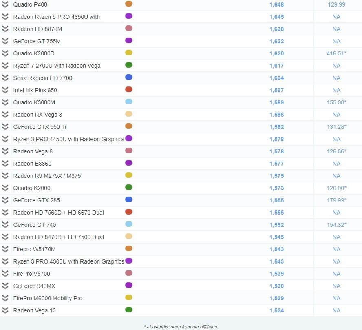Viewport: 362px width, 330px height.
Task: Click the 1,586 score for Radeon RX Vega 8
Action: tap(276, 115)
